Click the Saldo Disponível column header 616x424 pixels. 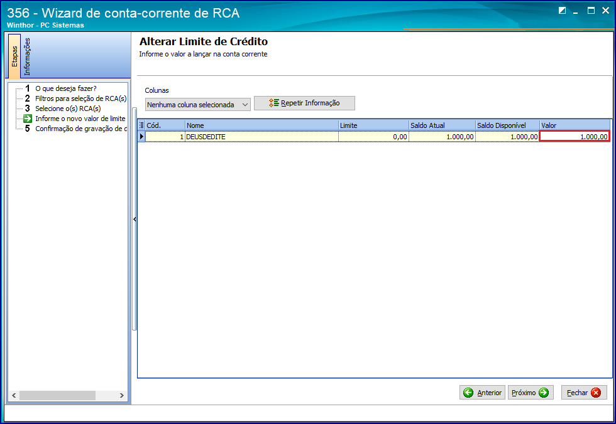(508, 125)
